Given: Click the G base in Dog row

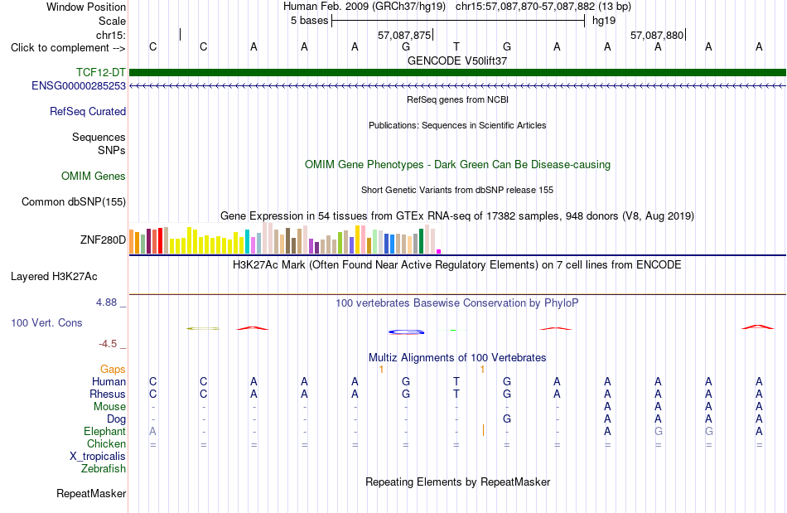Looking at the screenshot, I should (x=507, y=419).
